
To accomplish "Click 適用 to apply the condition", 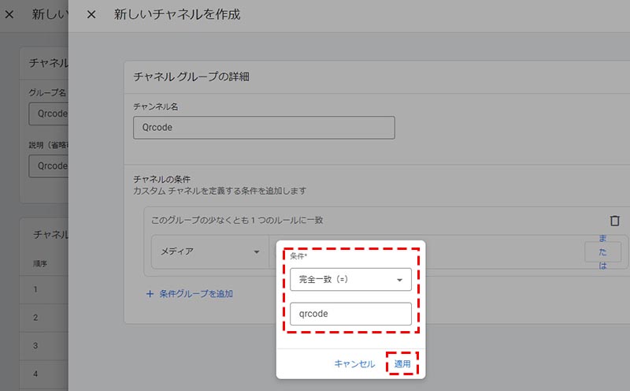I will (x=402, y=363).
